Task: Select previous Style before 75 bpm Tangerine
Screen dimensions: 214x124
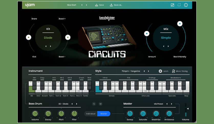Action: (x=144, y=71)
